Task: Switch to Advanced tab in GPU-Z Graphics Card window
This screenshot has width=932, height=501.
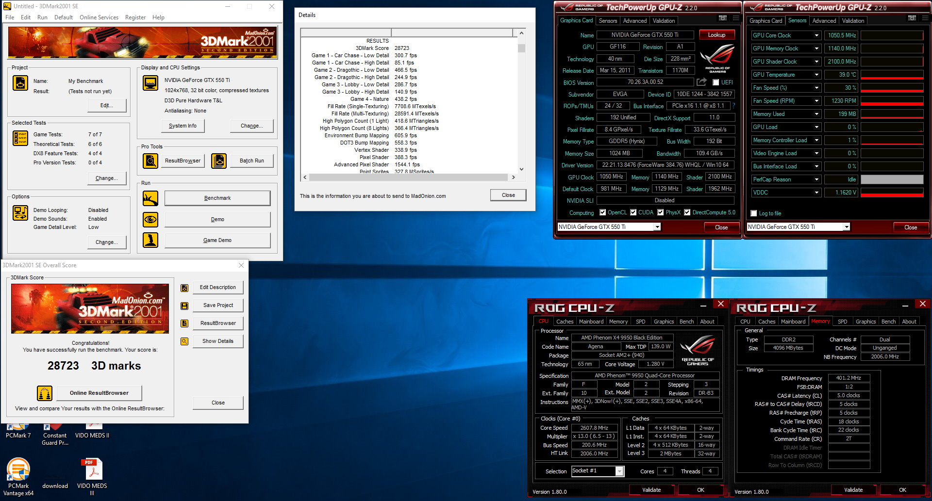Action: click(635, 21)
